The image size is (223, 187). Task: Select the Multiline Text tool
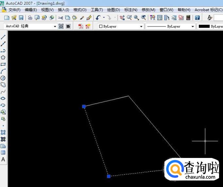(x=3, y=160)
